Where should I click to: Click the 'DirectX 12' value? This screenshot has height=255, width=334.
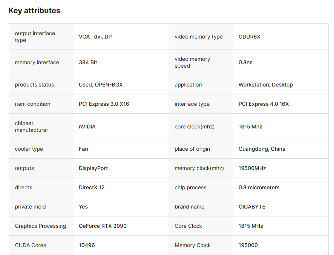(92, 187)
